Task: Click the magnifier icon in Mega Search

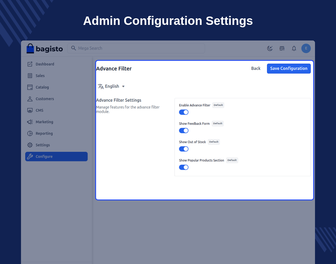Action: point(73,48)
